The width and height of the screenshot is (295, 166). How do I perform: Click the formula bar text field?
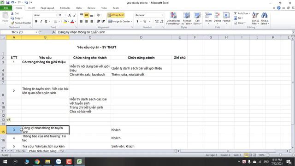pyautogui.click(x=174, y=32)
